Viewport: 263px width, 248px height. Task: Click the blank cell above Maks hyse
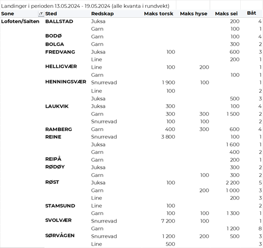pos(193,4)
